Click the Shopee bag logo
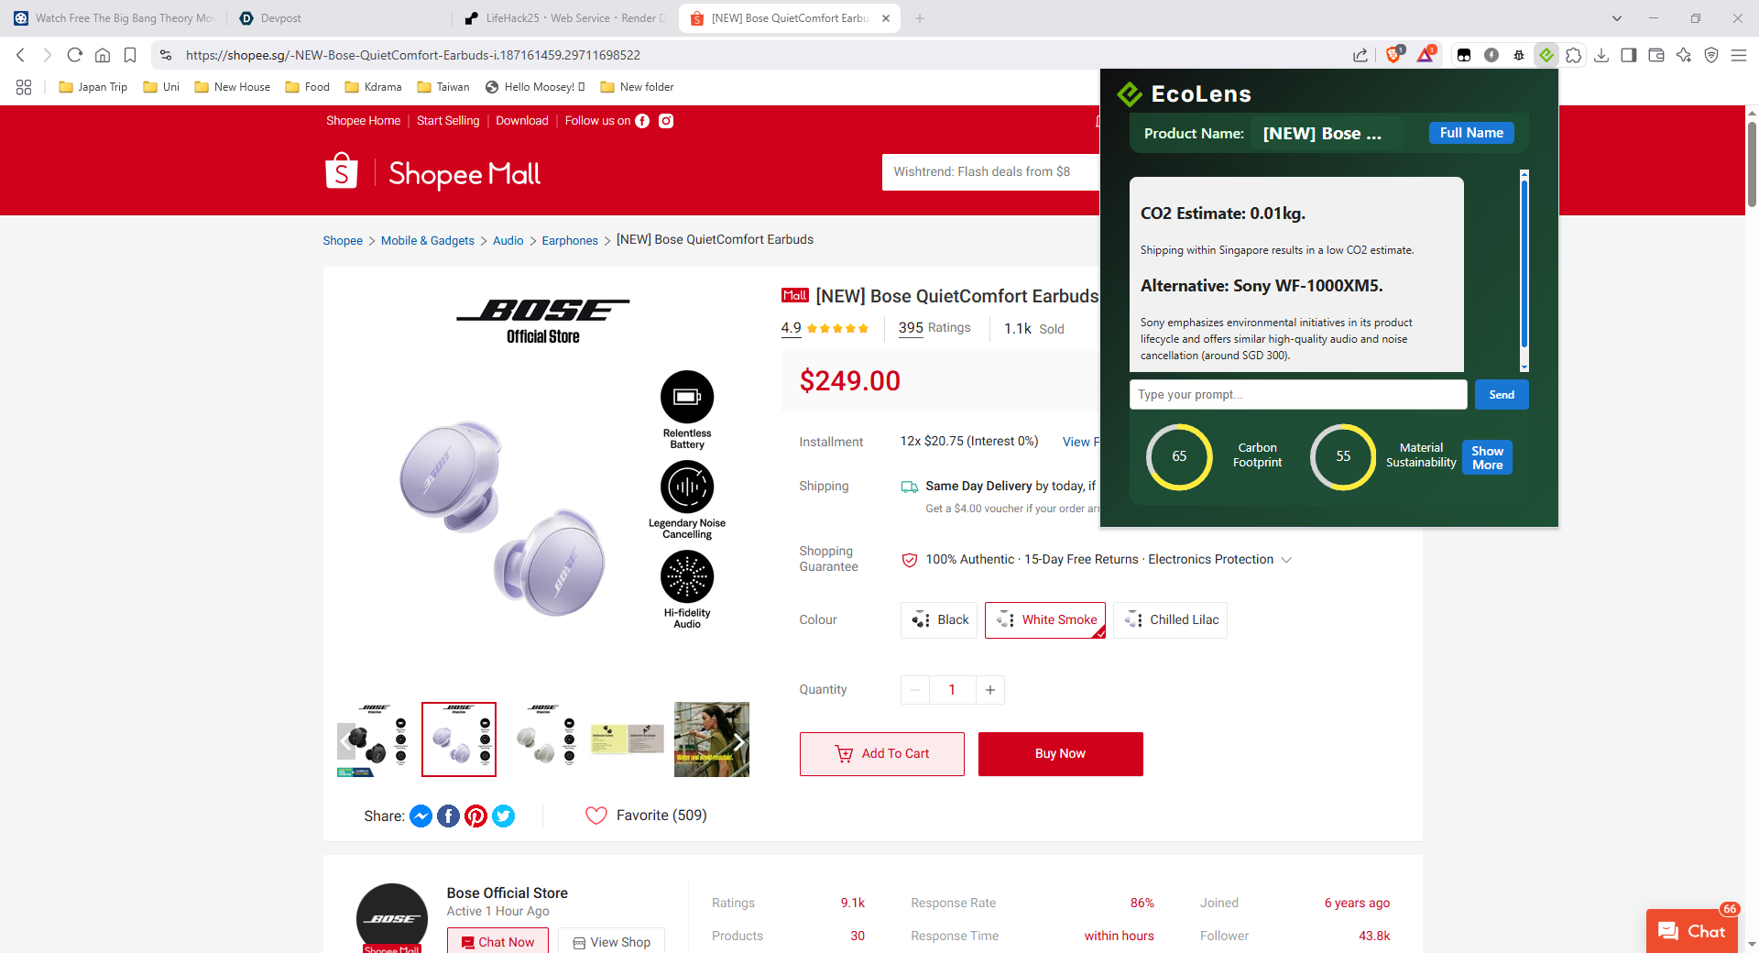Screen dimensions: 1759x953 pyautogui.click(x=342, y=171)
